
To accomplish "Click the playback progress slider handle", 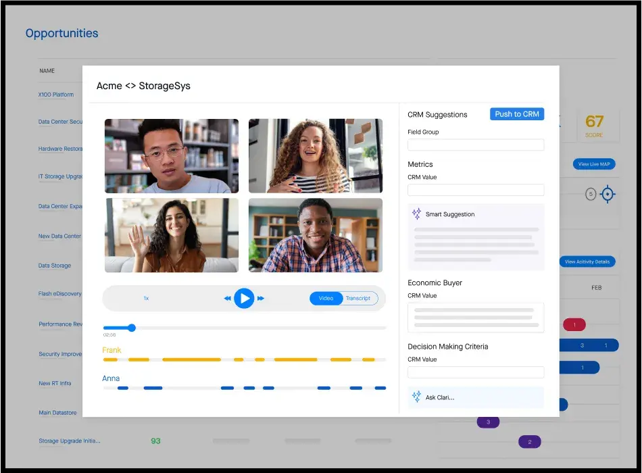I will [x=132, y=328].
